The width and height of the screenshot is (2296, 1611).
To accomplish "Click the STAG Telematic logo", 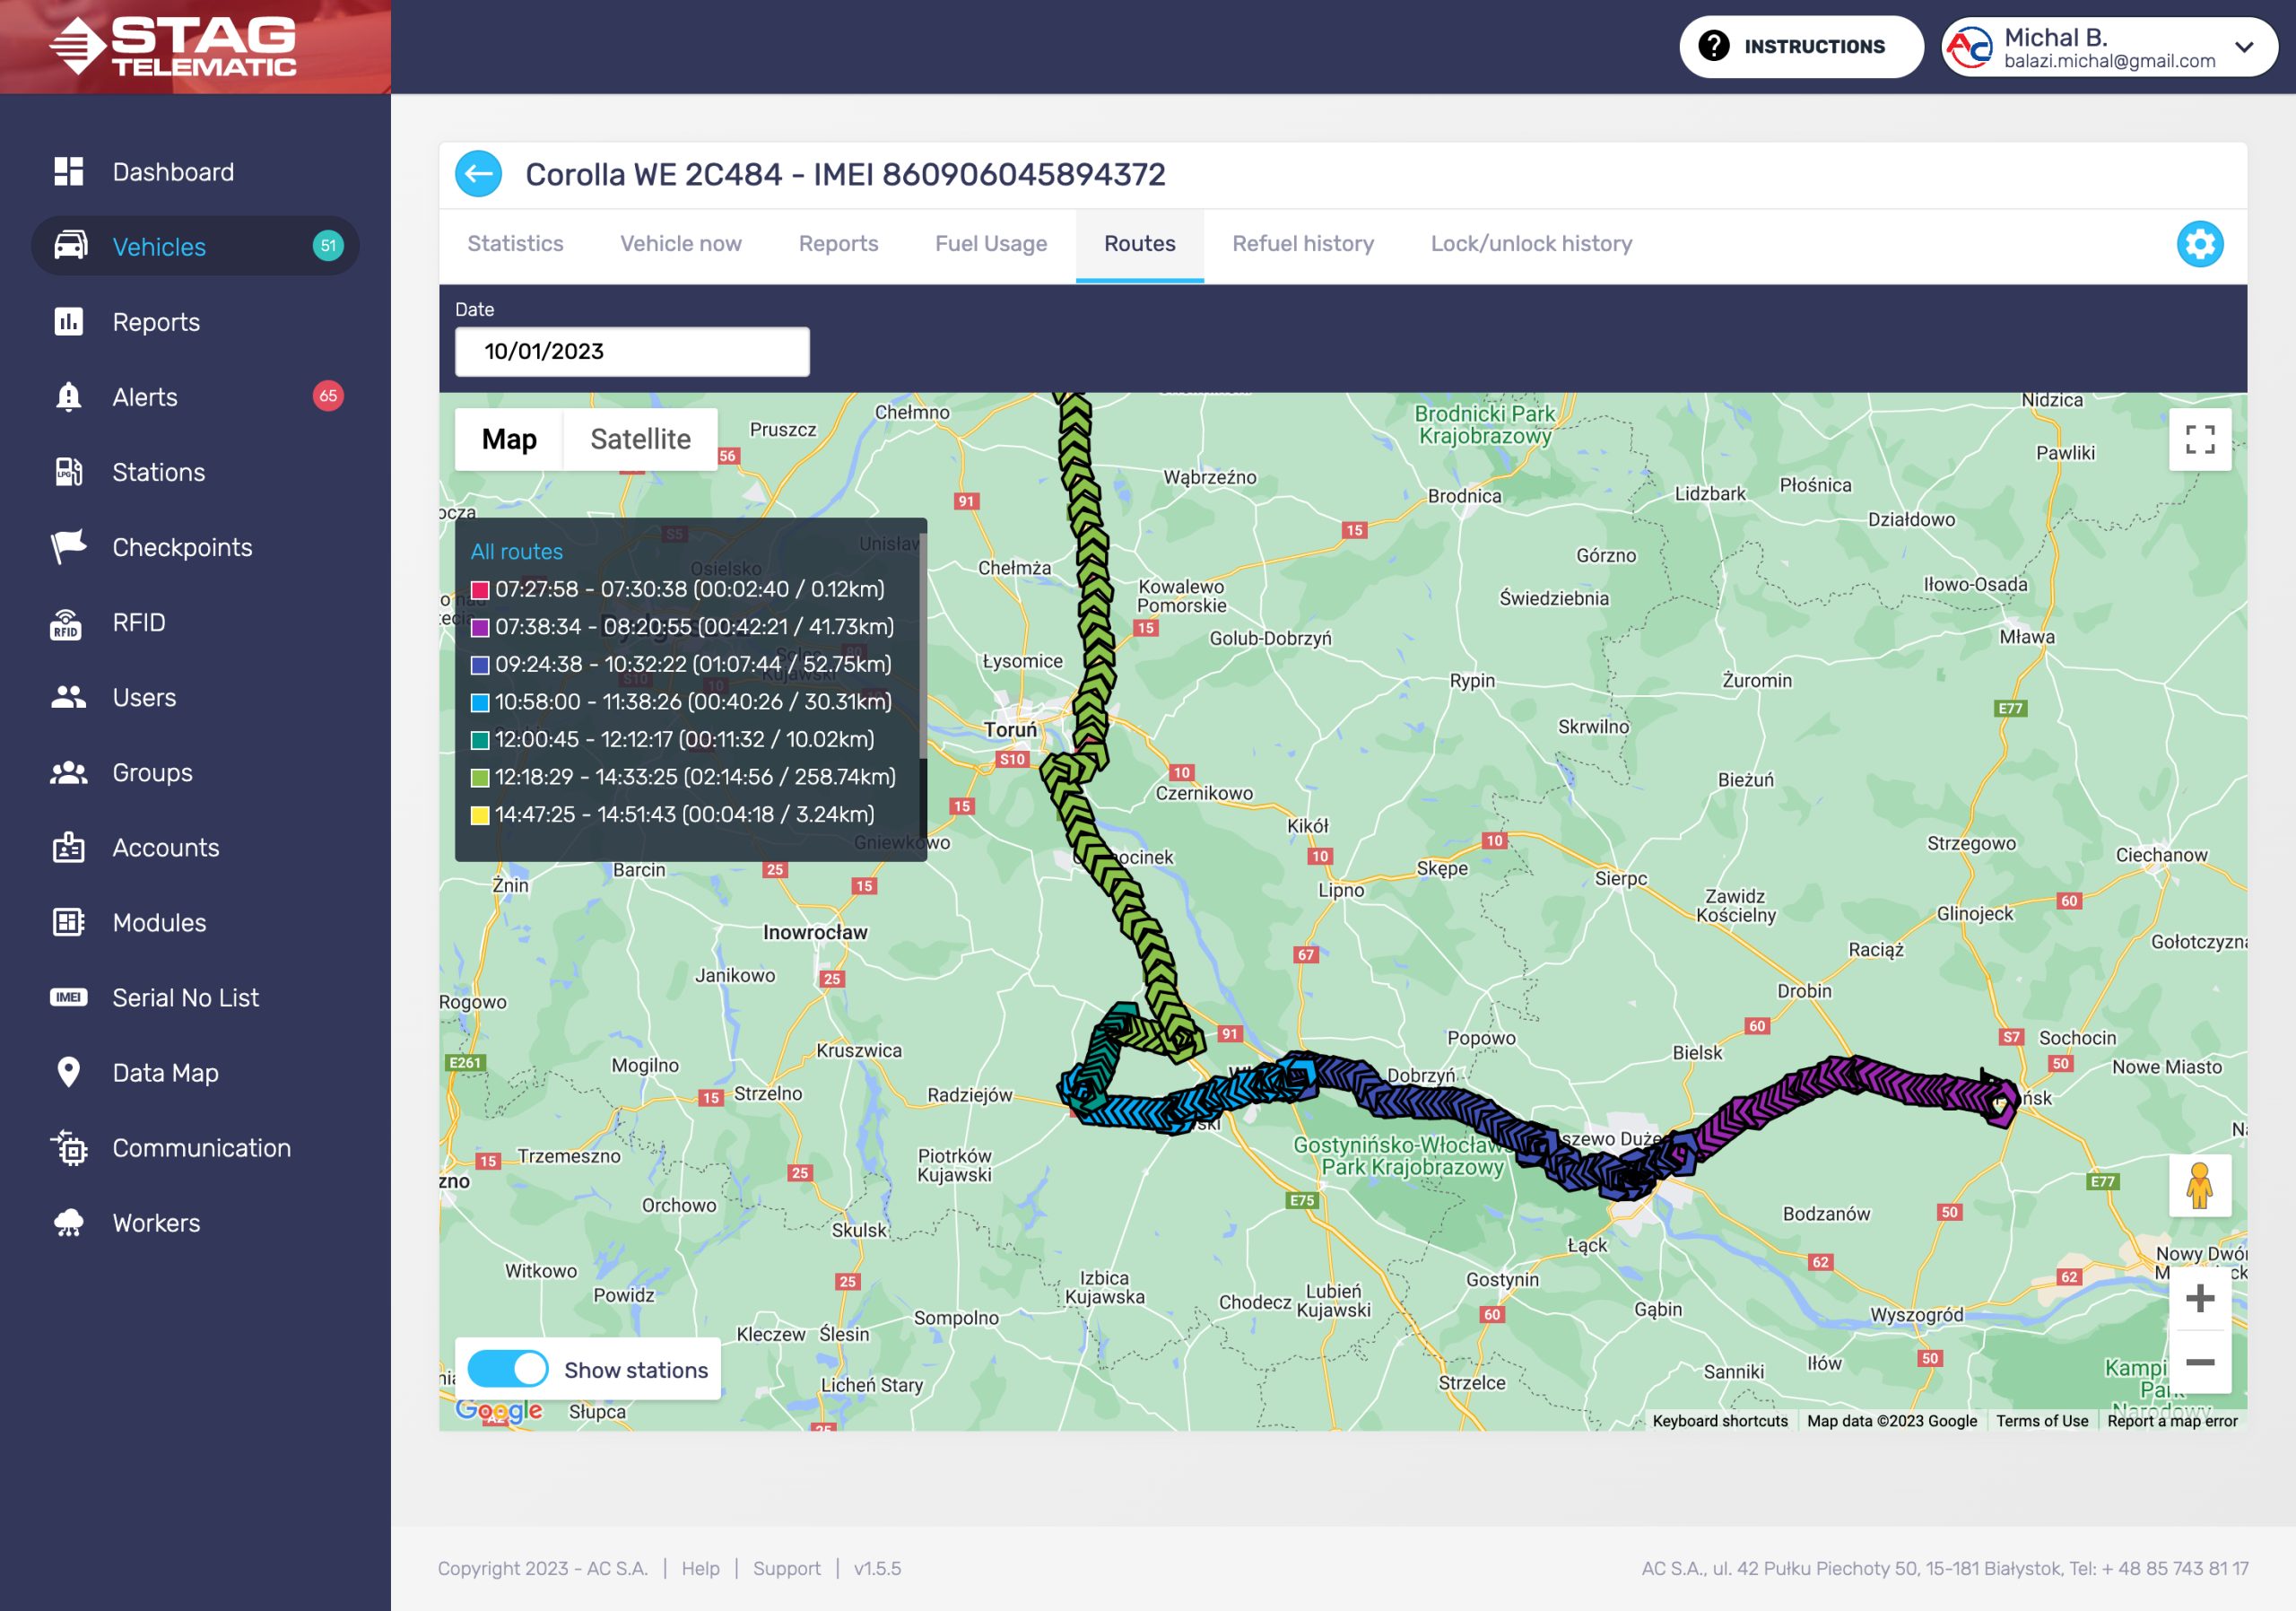I will pyautogui.click(x=175, y=46).
